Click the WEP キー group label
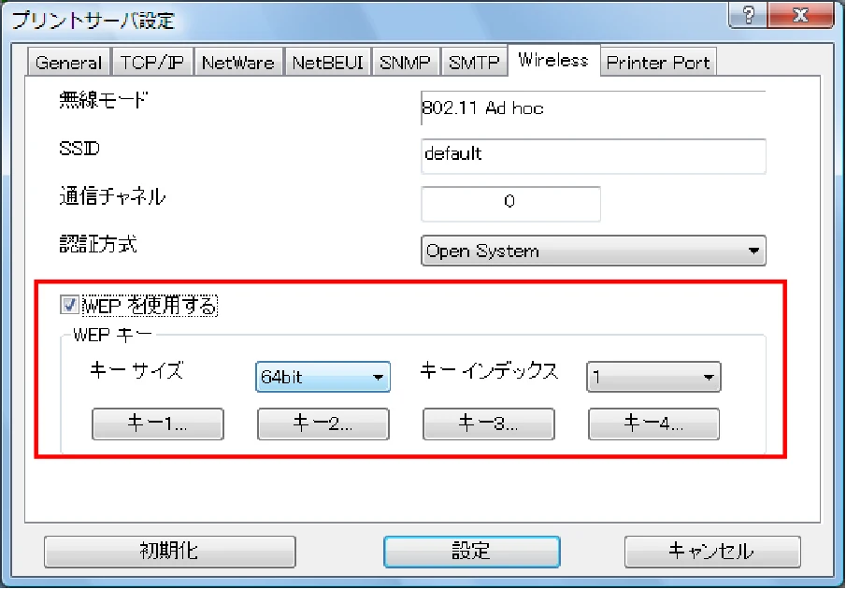 113,335
